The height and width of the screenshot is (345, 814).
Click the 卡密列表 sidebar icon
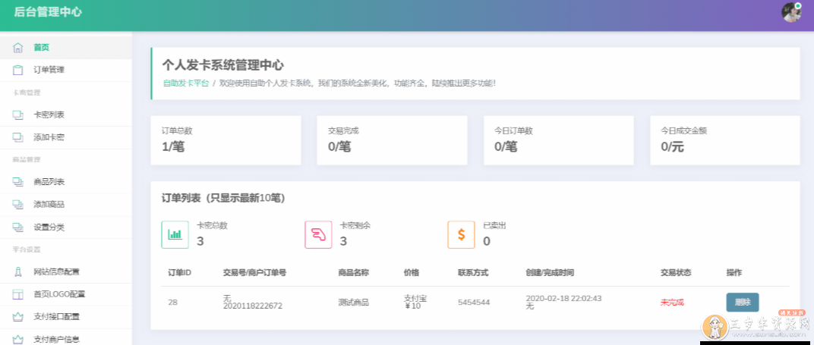click(17, 114)
